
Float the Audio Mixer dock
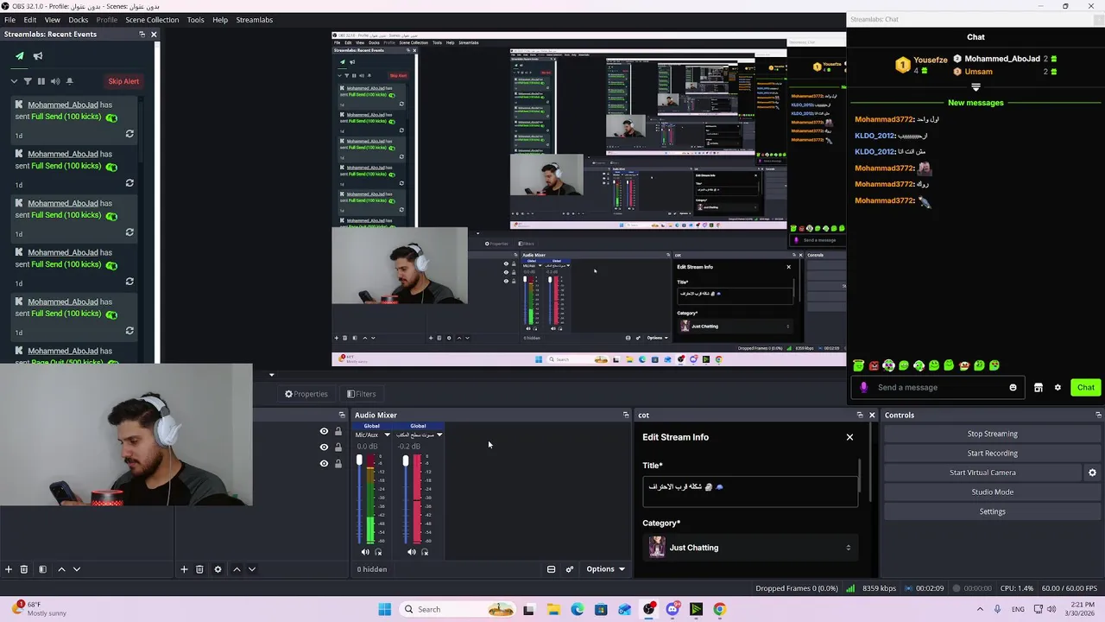[626, 416]
